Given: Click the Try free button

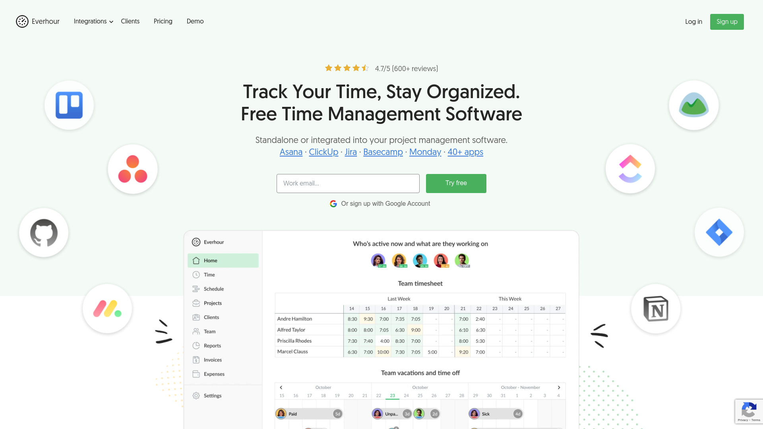Looking at the screenshot, I should click(x=456, y=184).
